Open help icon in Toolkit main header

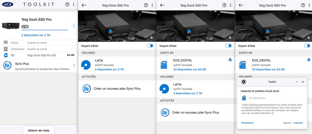[x=67, y=4]
